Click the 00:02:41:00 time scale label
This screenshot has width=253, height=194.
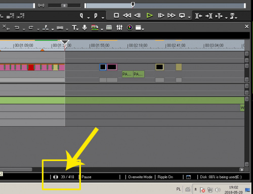click(176, 46)
